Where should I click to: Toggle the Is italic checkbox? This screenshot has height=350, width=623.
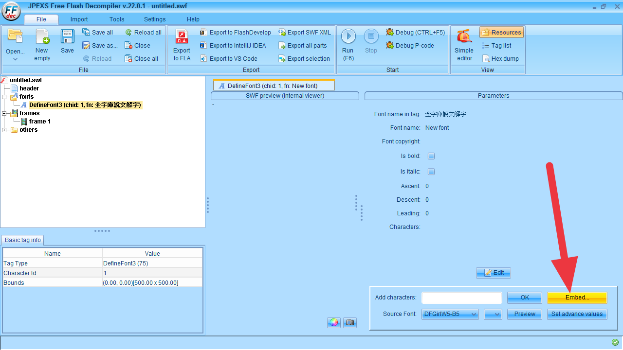coord(431,172)
